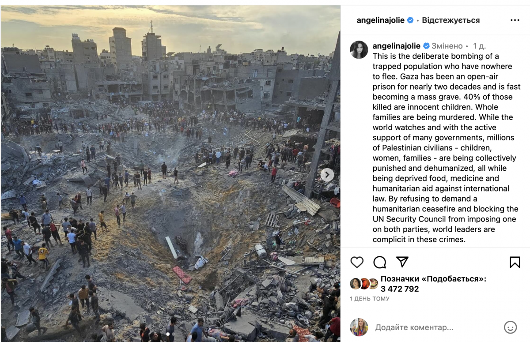Image resolution: width=530 pixels, height=342 pixels.
Task: Click the 1 д. time next to Змінено
Action: coord(480,46)
